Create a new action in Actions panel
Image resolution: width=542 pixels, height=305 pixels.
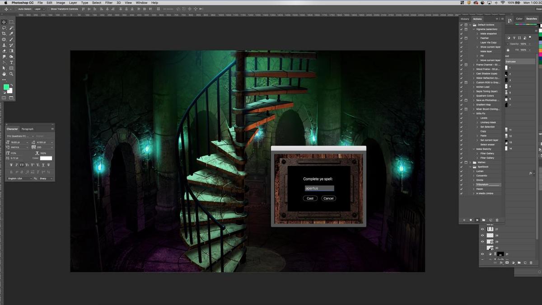[x=491, y=220]
